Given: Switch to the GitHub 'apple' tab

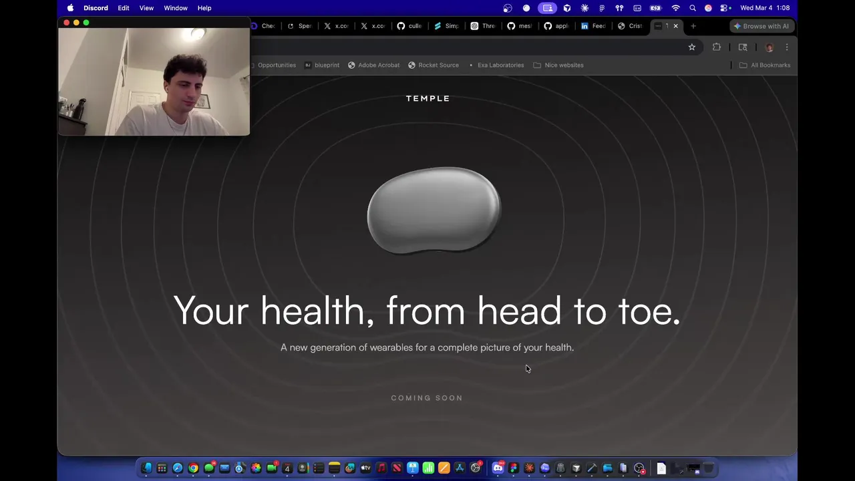Looking at the screenshot, I should pos(556,26).
